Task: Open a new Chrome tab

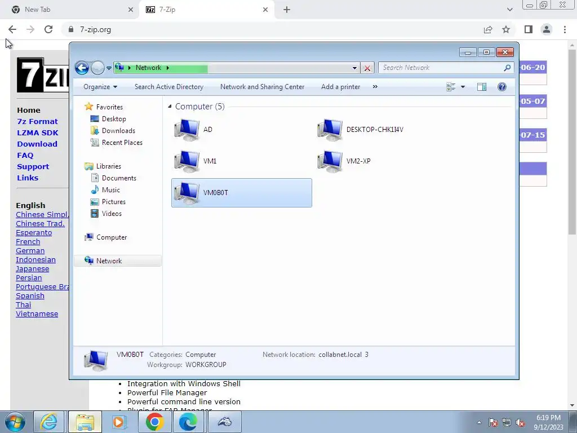Action: pos(287,10)
